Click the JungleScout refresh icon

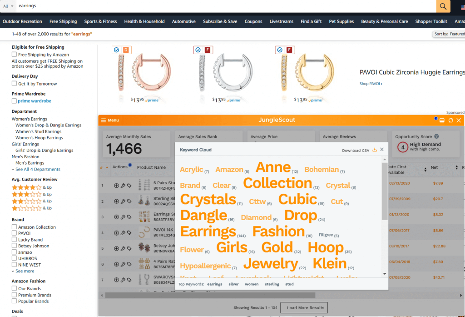click(x=450, y=121)
